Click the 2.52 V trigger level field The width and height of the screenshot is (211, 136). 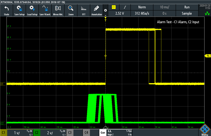pos(120,13)
